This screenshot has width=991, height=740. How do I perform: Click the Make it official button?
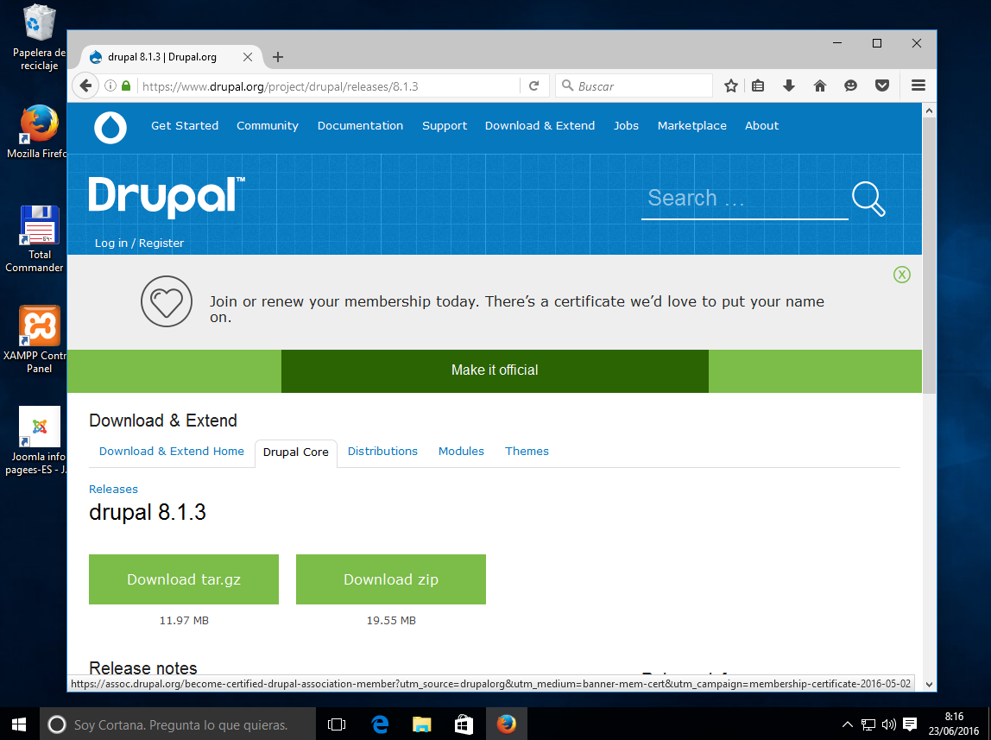(495, 371)
